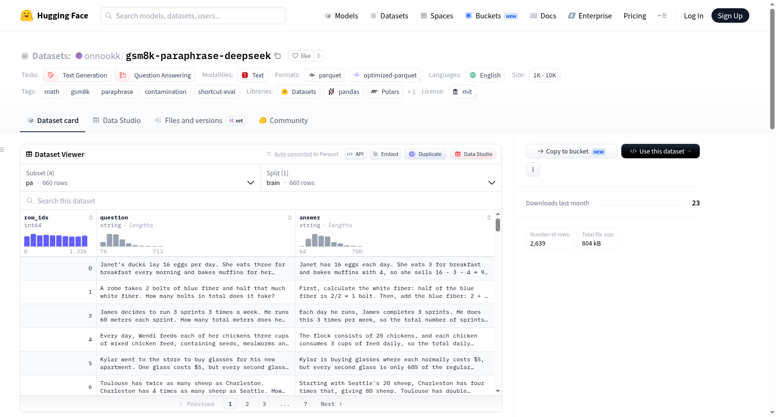Click the Sign Up button
The height and width of the screenshot is (417, 776).
click(730, 15)
